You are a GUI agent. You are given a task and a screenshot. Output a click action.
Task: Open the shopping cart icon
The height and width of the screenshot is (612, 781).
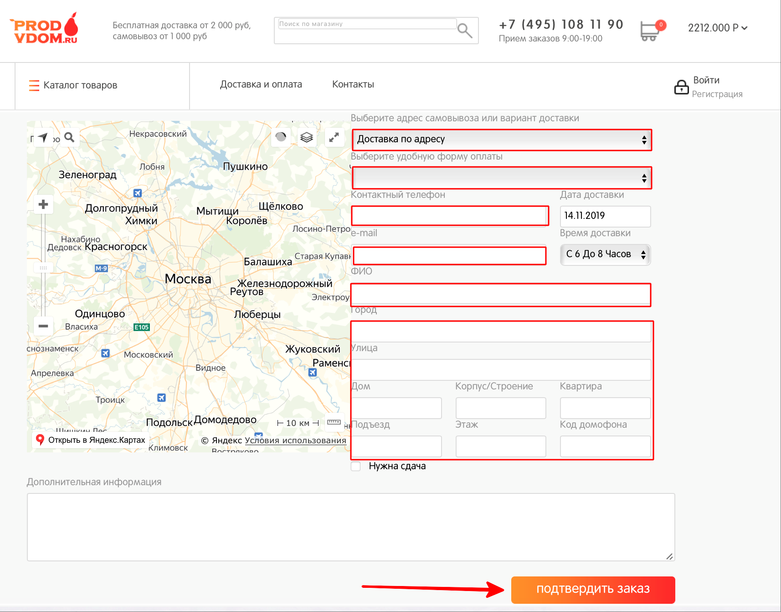(x=649, y=31)
